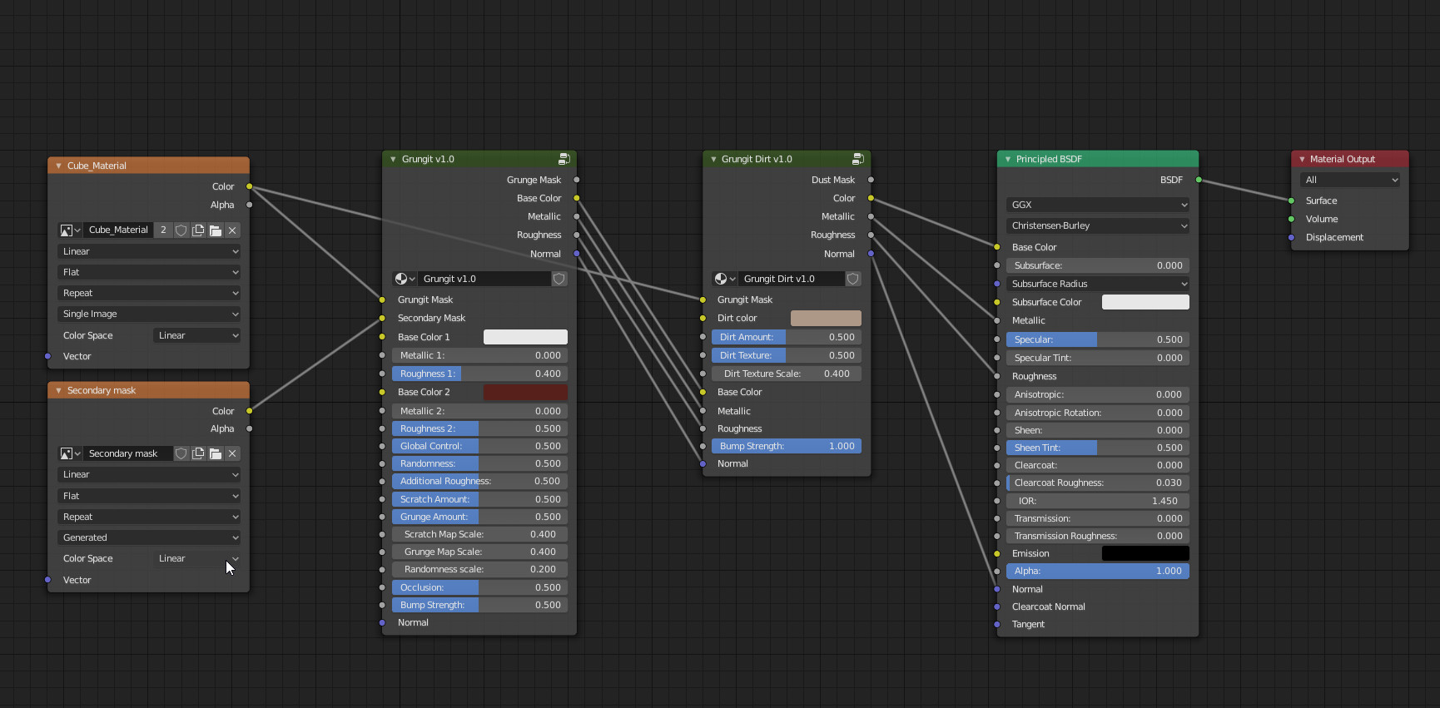Screen dimensions: 1440x708
Task: Pick Base Color 1 white swatch
Action: coord(525,337)
